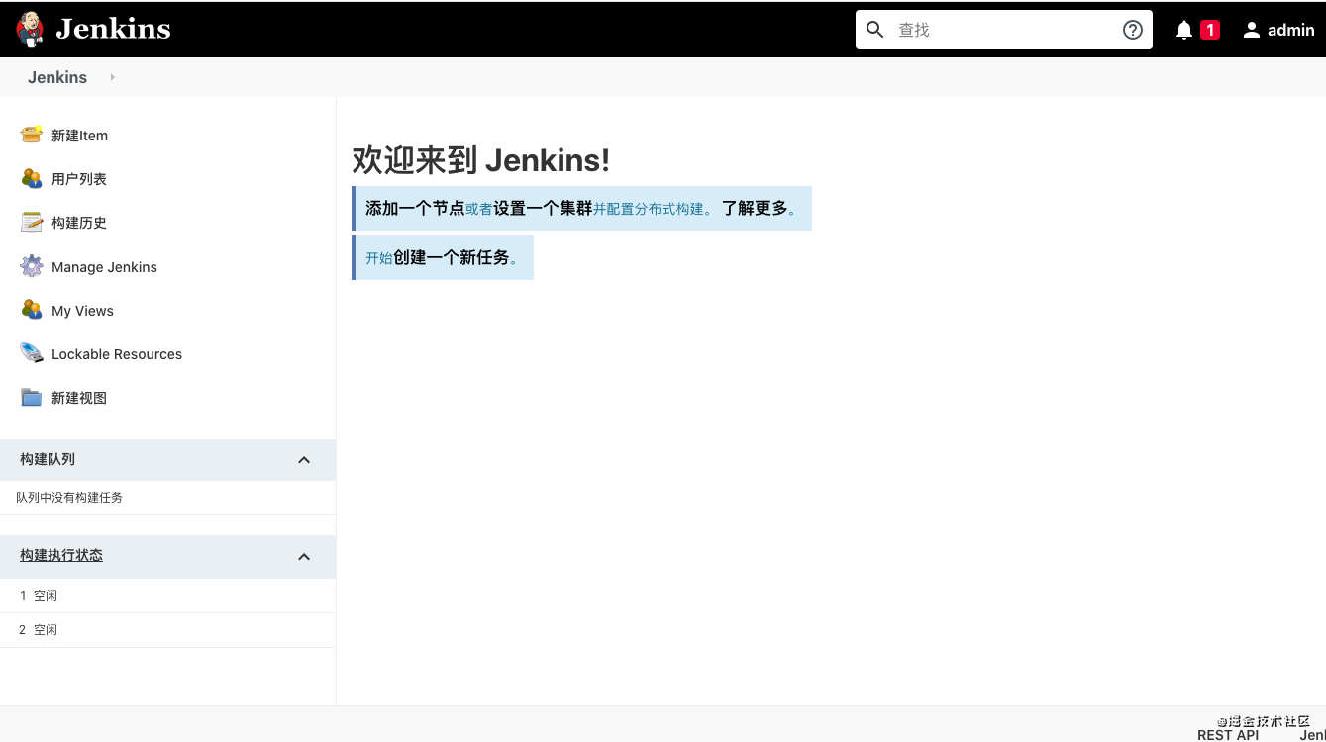Image resolution: width=1326 pixels, height=742 pixels.
Task: Click the My Views user icon
Action: (x=32, y=310)
